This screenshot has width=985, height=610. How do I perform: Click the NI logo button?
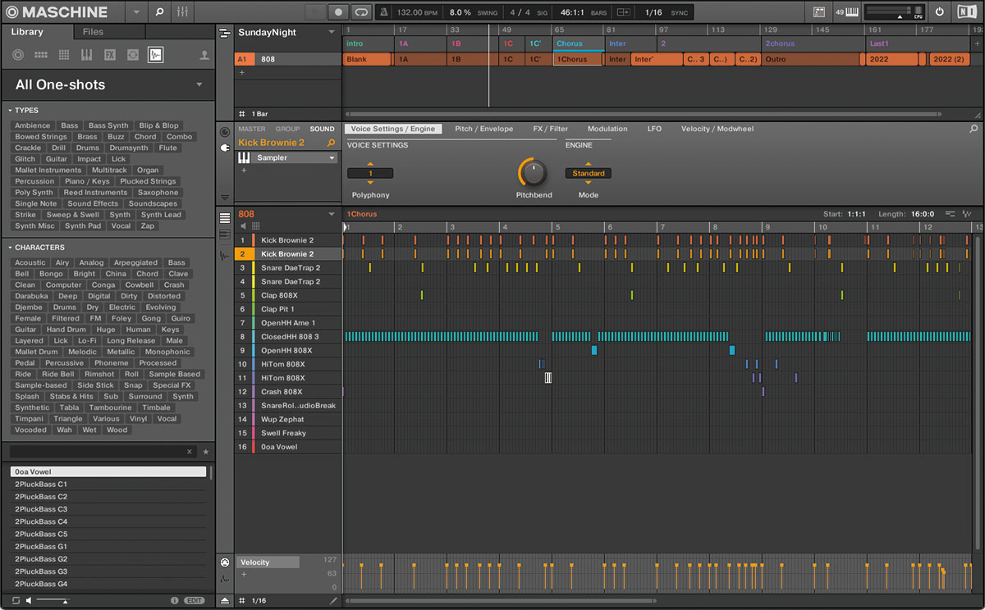pyautogui.click(x=967, y=11)
